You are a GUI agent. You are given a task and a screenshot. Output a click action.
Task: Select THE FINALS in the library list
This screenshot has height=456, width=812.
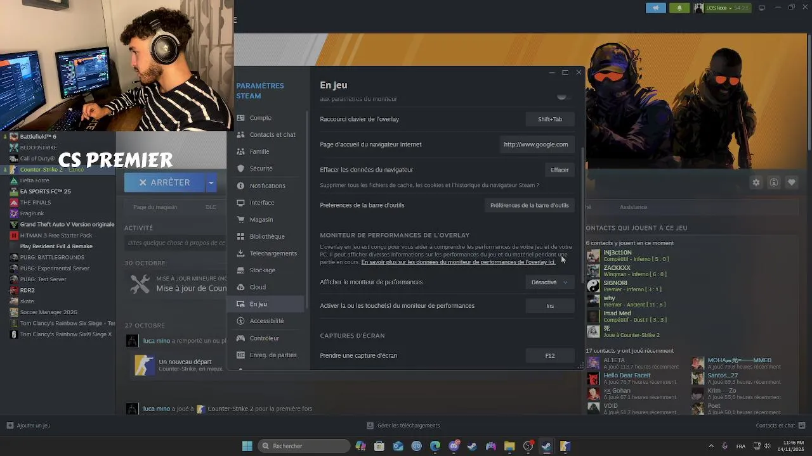click(36, 203)
